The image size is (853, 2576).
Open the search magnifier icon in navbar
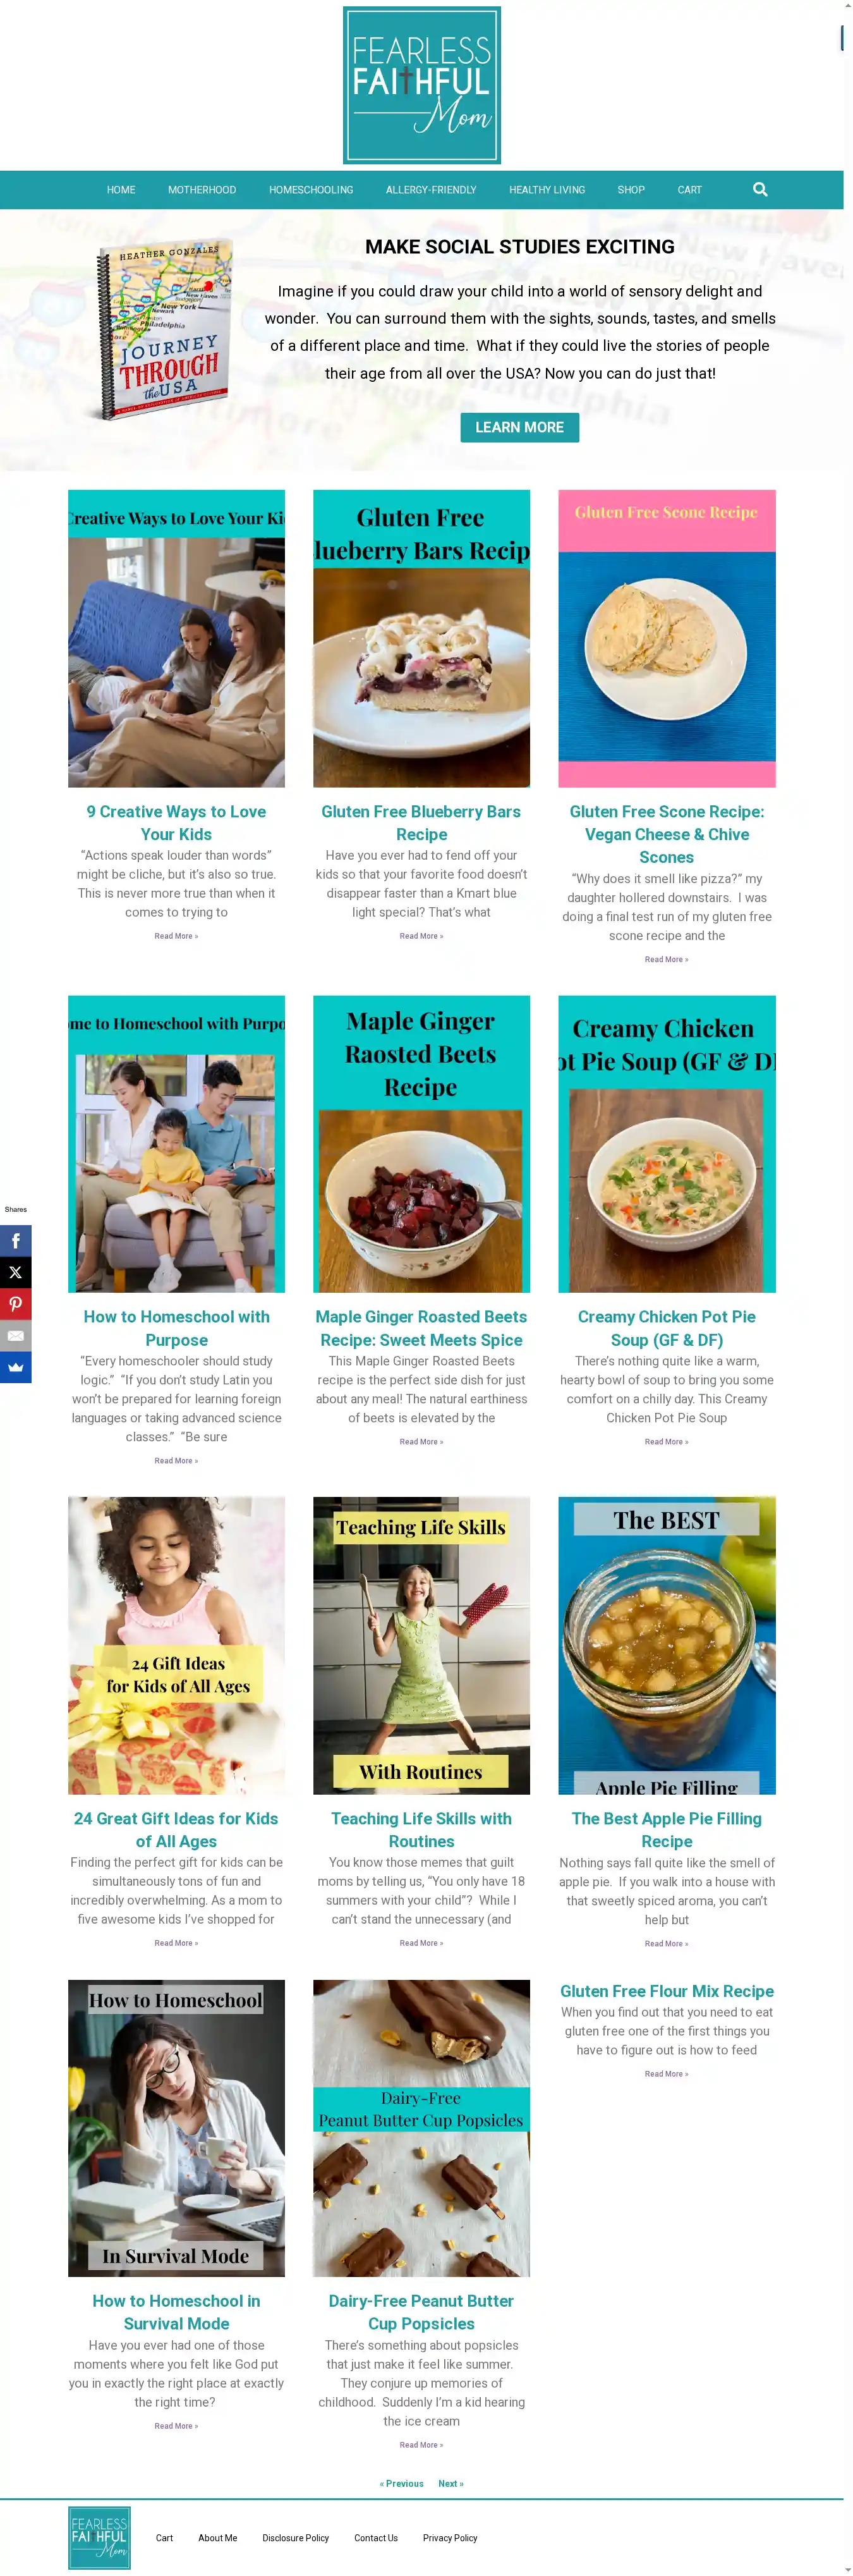(x=760, y=189)
